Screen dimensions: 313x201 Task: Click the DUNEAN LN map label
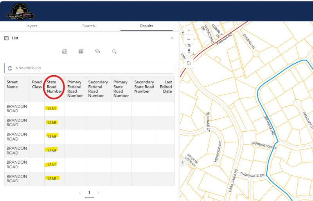click(x=249, y=41)
